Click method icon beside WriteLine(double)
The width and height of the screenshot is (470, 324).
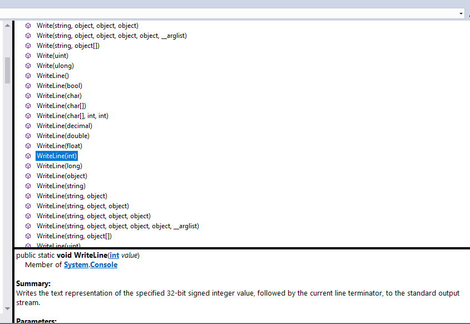click(28, 136)
